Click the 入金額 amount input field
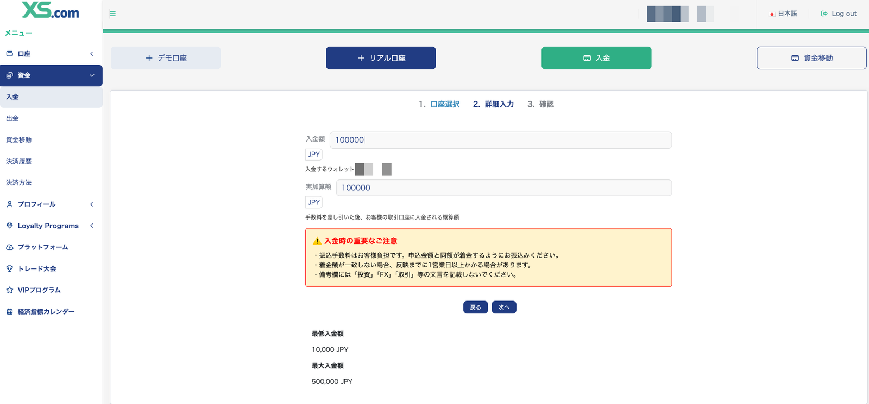The image size is (869, 404). coord(501,140)
